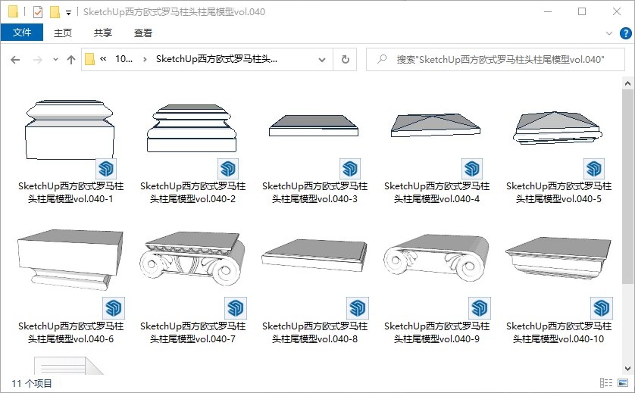Viewport: 635px width, 393px height.
Task: Go forward with the forward arrow
Action: coord(38,60)
